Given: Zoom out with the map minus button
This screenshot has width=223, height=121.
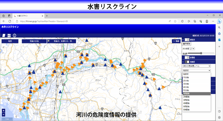Looking at the screenshot, I should pos(4,114).
